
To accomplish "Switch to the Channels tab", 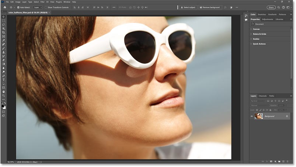I will click(x=262, y=96).
